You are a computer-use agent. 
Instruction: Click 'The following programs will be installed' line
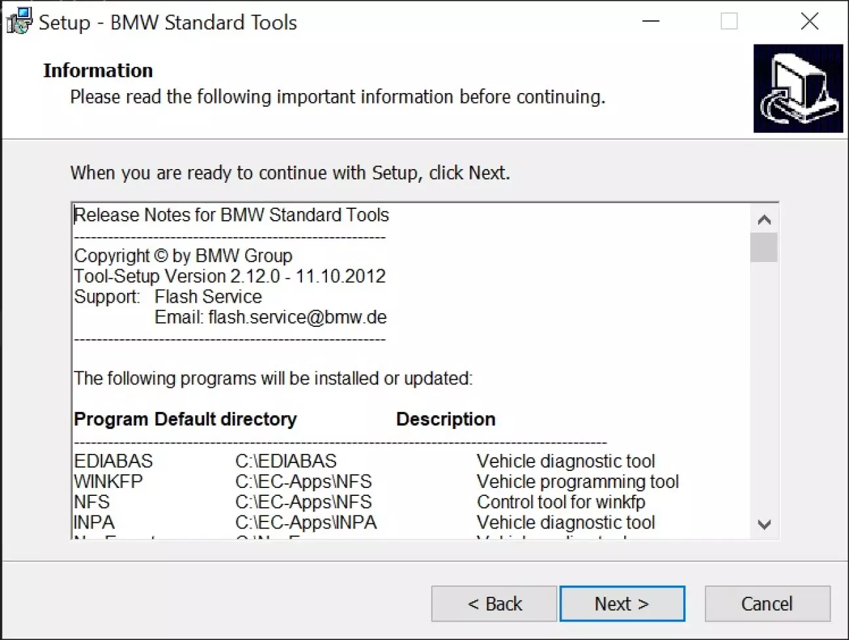(273, 379)
